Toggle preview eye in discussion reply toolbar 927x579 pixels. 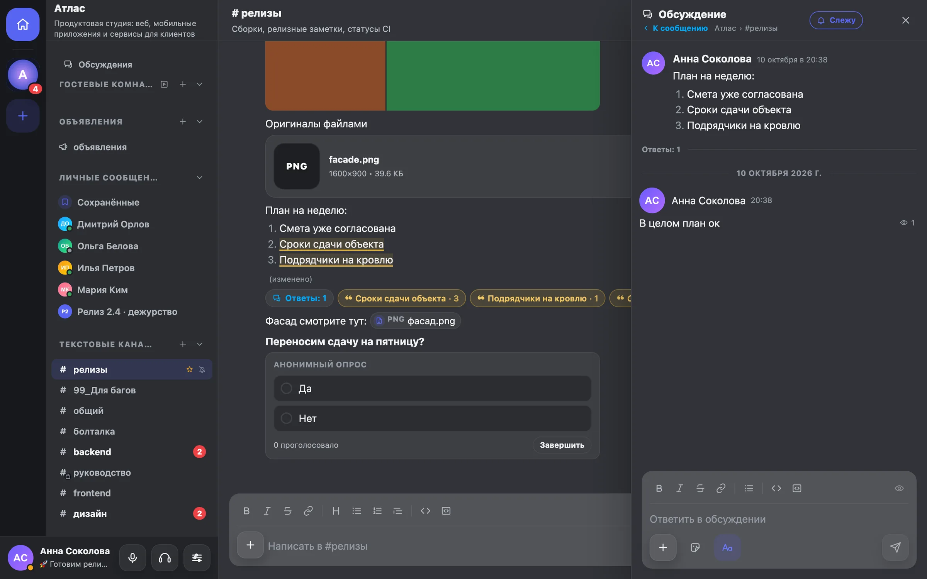click(x=899, y=488)
